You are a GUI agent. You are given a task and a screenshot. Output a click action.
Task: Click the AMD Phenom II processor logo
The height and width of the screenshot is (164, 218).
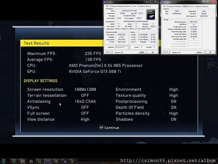click(150, 15)
